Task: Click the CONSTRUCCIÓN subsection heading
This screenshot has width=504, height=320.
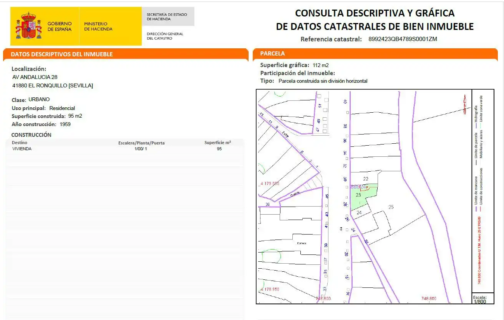Action: tap(31, 135)
